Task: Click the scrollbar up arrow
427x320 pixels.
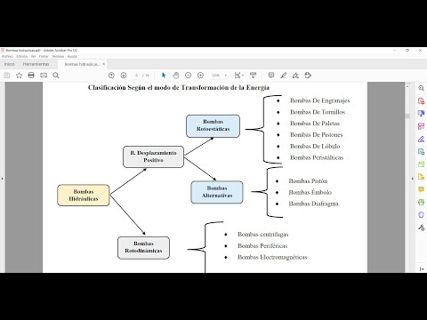Action: 407,86
